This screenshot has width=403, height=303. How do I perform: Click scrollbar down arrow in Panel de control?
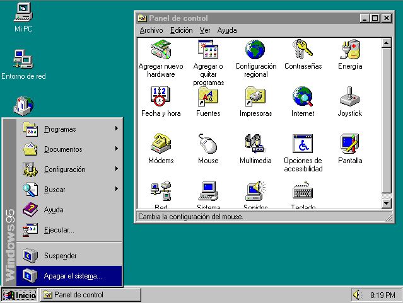(387, 203)
